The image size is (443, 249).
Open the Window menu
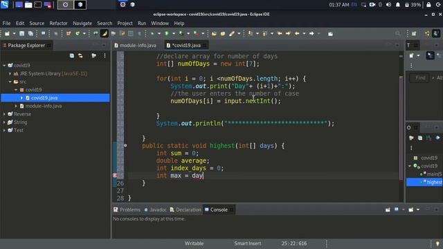coord(160,23)
